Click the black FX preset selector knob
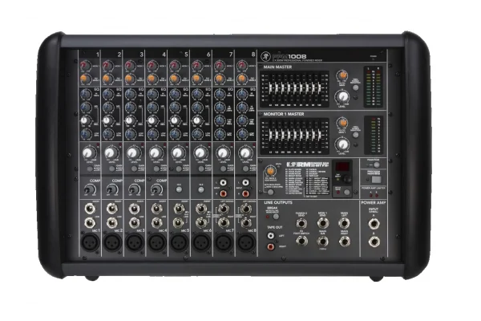 point(347,180)
